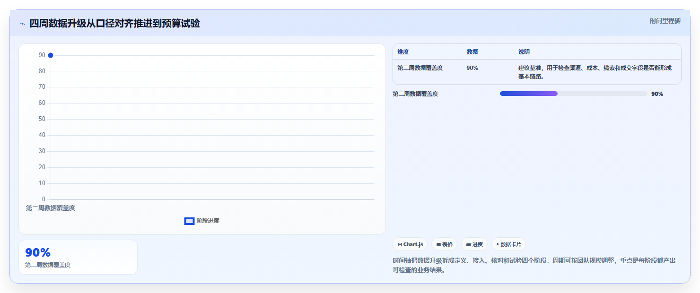Image resolution: width=700 pixels, height=293 pixels.
Task: Click the title 四周数据升级从口径对齐推进到预算试验
Action: pyautogui.click(x=114, y=23)
